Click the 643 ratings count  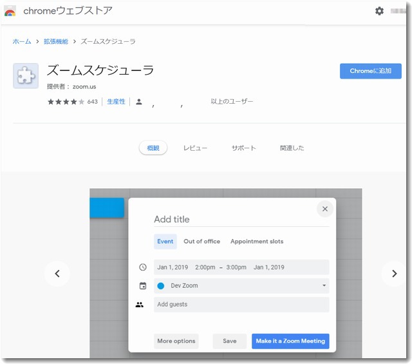click(x=93, y=102)
